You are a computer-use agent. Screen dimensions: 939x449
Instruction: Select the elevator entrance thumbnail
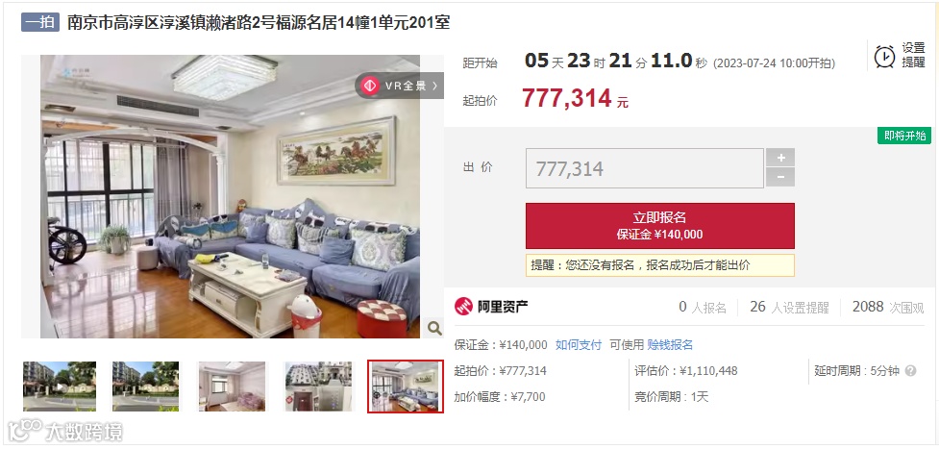pos(318,387)
